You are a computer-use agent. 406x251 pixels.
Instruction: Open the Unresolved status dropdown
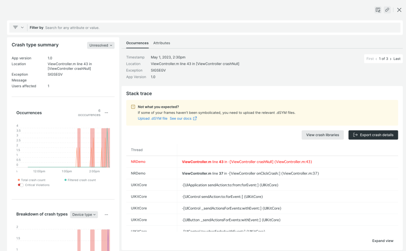coord(101,45)
